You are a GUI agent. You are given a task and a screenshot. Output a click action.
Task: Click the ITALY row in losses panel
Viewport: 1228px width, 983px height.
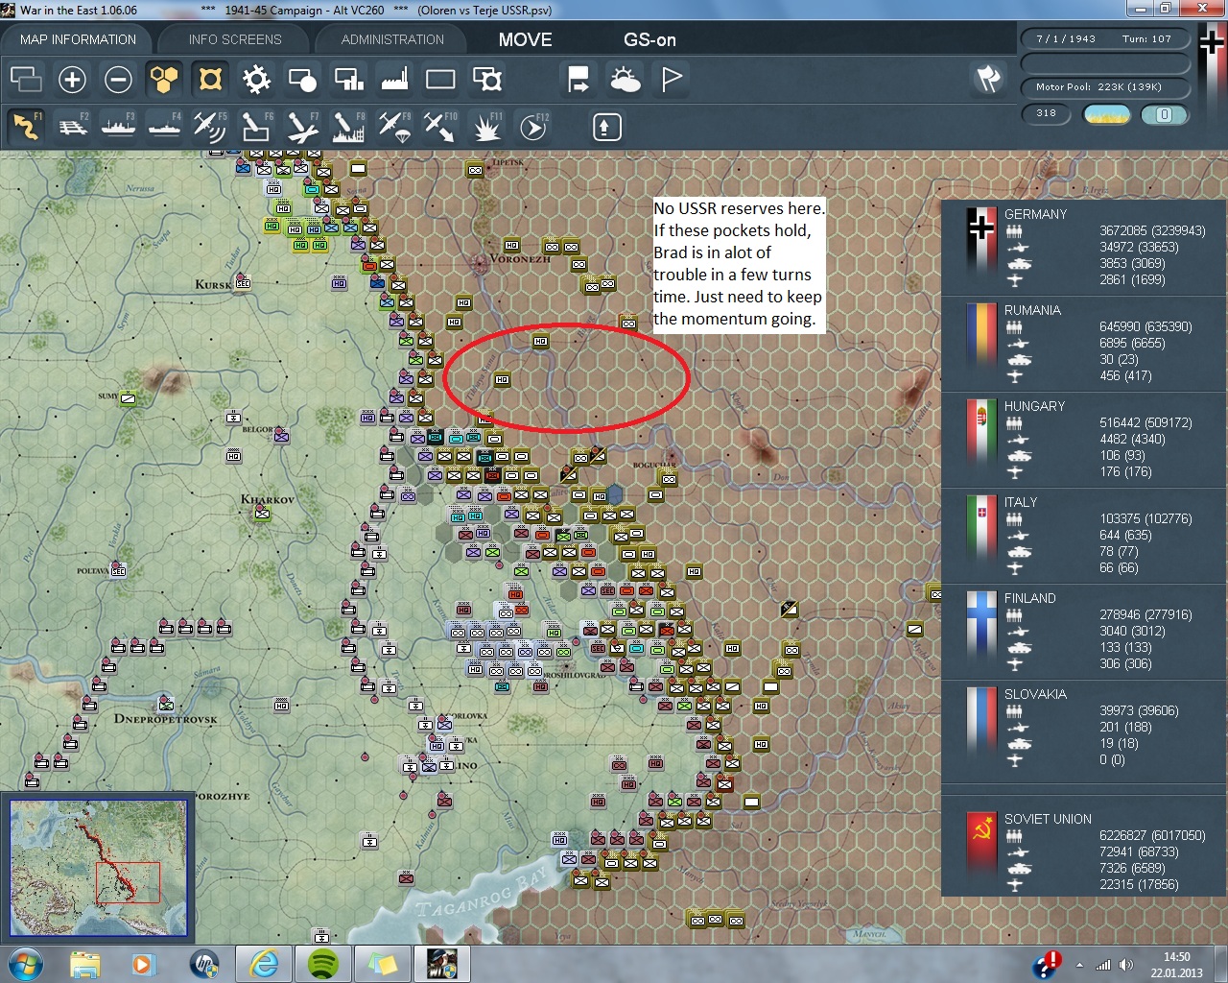tap(1086, 536)
